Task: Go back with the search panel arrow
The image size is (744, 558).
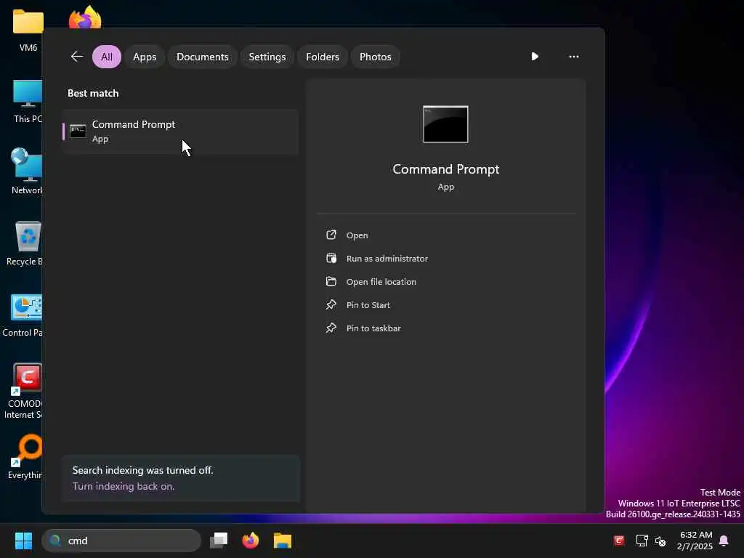Action: click(77, 57)
